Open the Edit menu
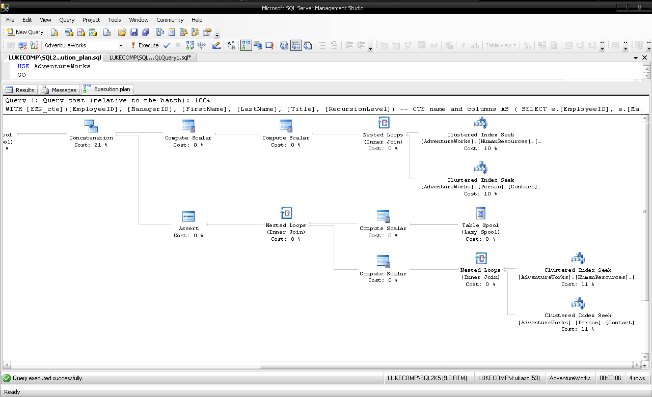Screen dimensions: 652x397 (x=27, y=20)
